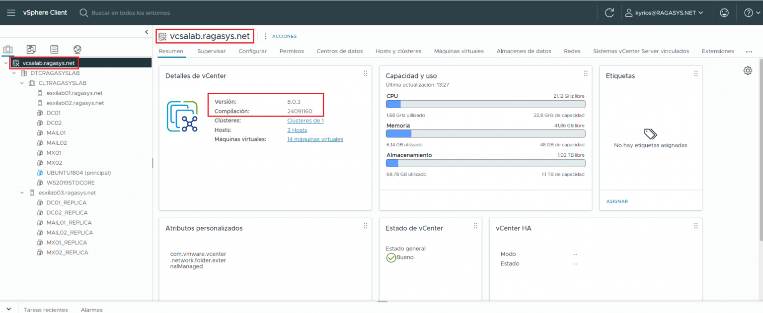Viewport: 763px width, 313px height.
Task: Open the Máquinas virtuales tab
Action: (459, 51)
